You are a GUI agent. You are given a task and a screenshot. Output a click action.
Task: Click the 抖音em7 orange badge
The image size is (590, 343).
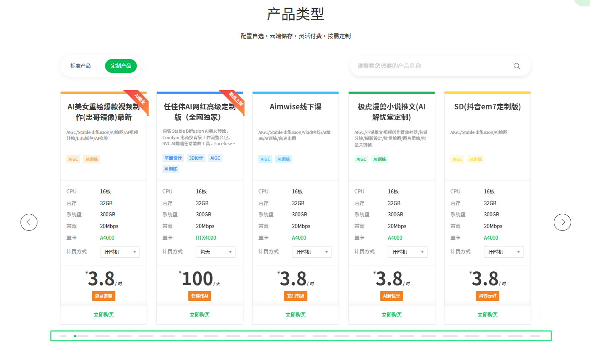pyautogui.click(x=488, y=296)
